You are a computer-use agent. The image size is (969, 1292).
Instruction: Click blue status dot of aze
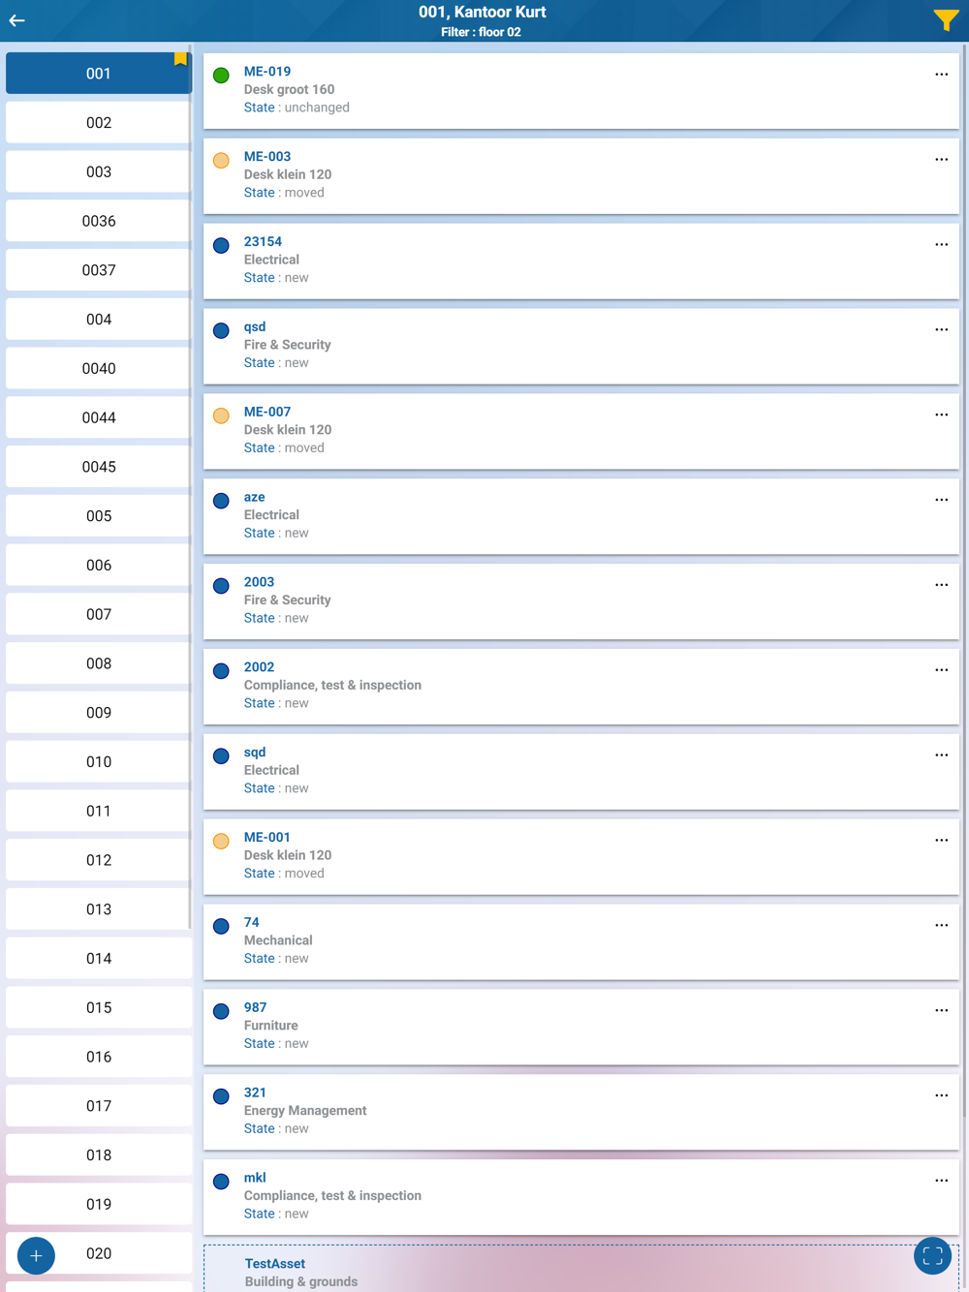pyautogui.click(x=221, y=501)
